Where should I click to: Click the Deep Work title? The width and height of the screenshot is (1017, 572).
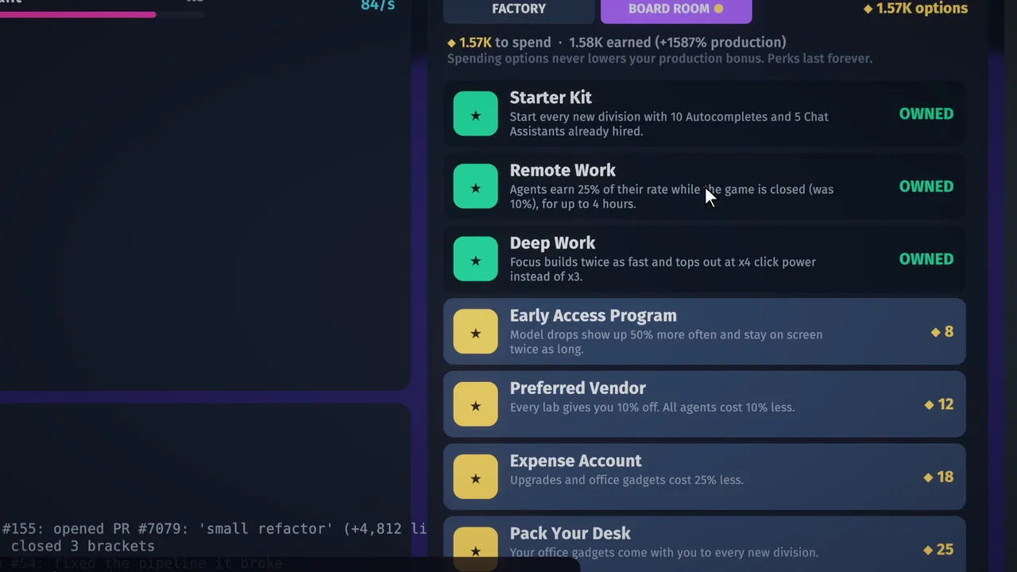(x=552, y=243)
